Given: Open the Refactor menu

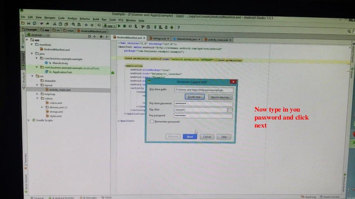Looking at the screenshot, I should [x=85, y=19].
